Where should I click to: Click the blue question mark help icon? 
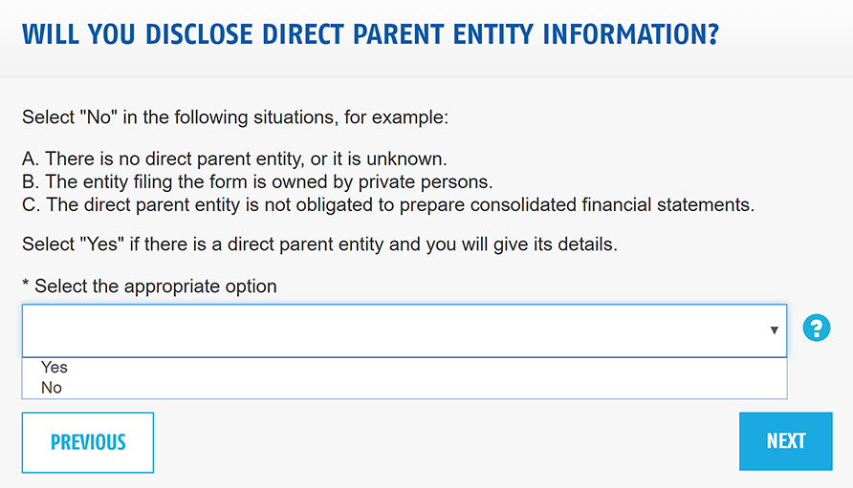point(816,329)
